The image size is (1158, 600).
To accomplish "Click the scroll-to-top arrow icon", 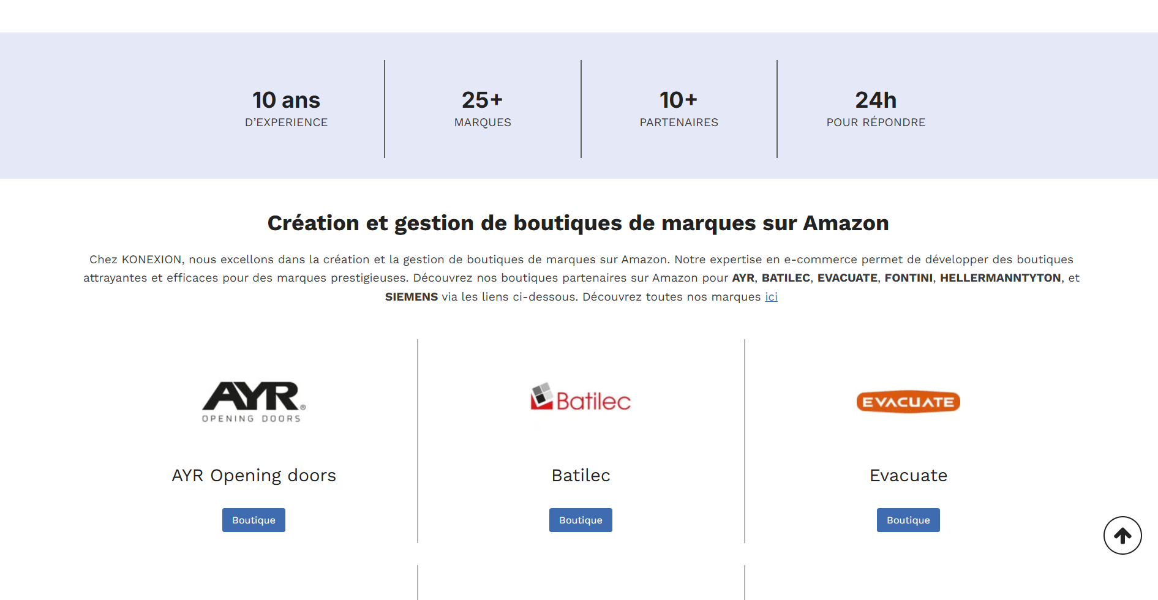I will click(1122, 536).
